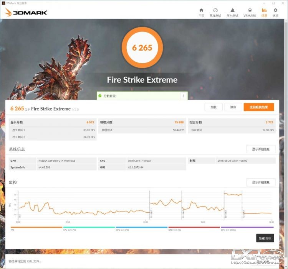Open the 基准测试 benchmark gauge icon
The height and width of the screenshot is (269, 288).
tap(215, 13)
